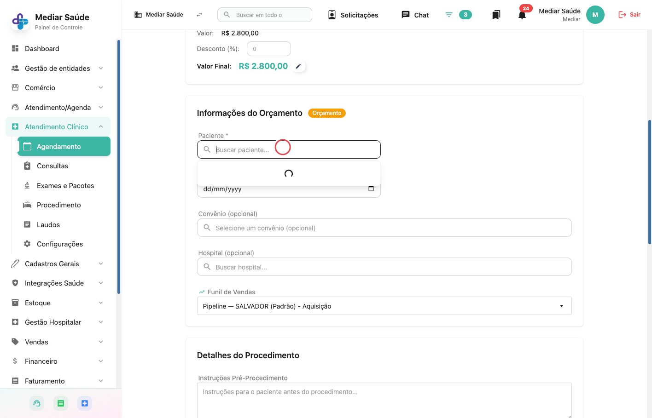652x418 pixels.
Task: Collapse the Atendimento Clínico section chevron
Action: point(101,126)
